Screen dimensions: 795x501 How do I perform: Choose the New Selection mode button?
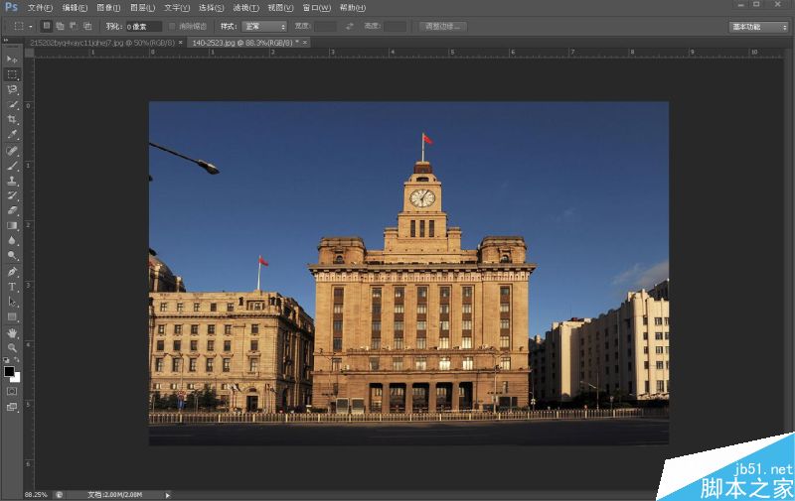coord(47,26)
